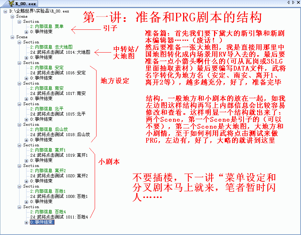Expand 0:事件结束 after the 1017:南安 row

coord(26,99)
